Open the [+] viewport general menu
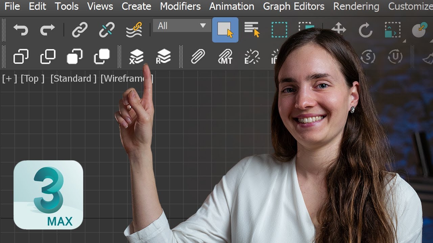The height and width of the screenshot is (243, 433). pos(9,79)
